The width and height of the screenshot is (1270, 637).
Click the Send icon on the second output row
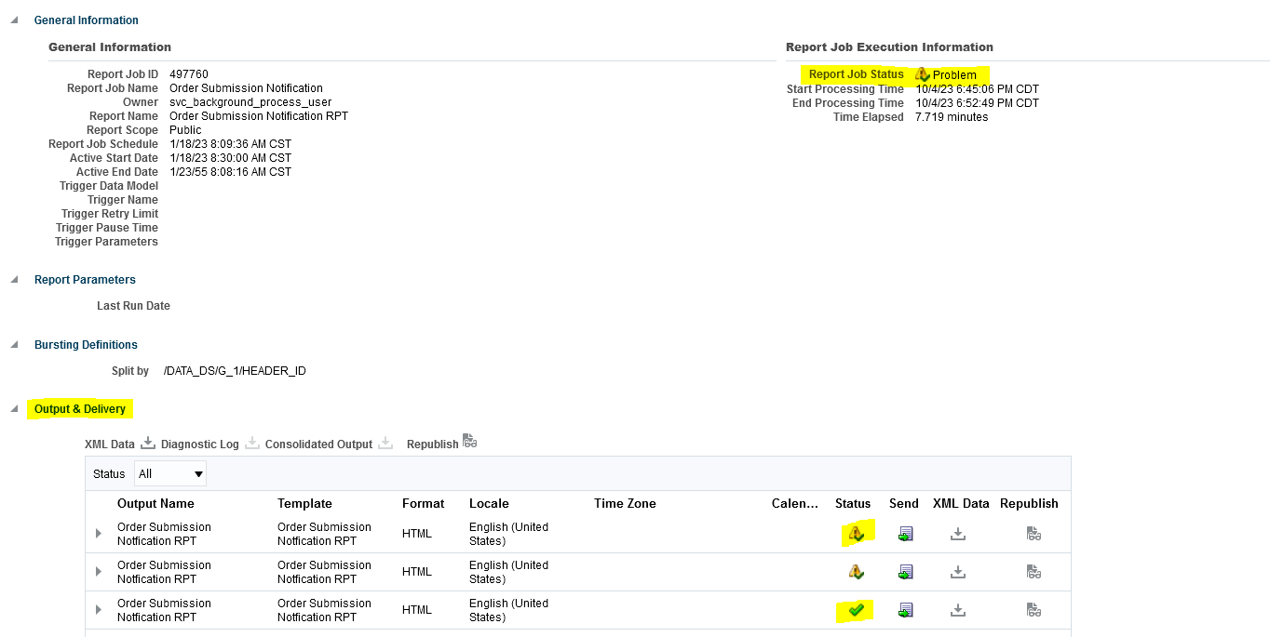tap(903, 571)
